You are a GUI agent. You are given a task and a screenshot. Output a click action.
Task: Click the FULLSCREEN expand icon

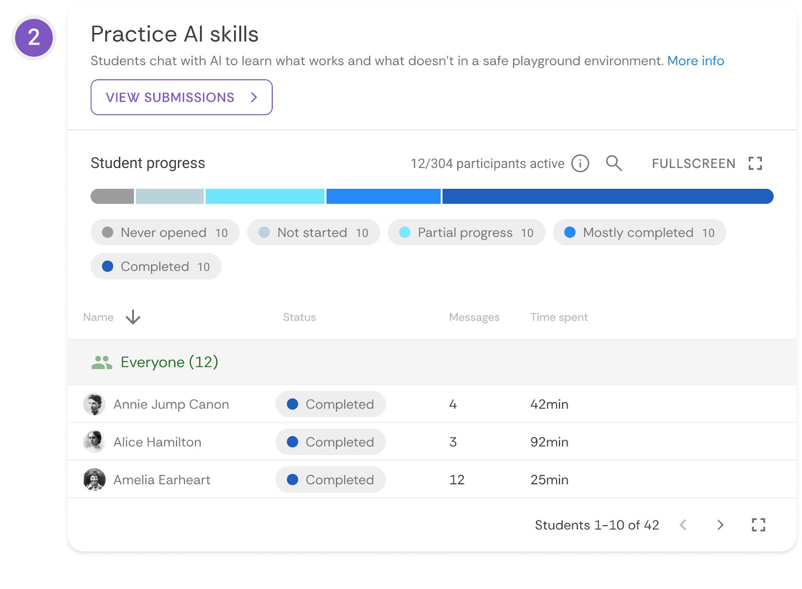point(755,163)
